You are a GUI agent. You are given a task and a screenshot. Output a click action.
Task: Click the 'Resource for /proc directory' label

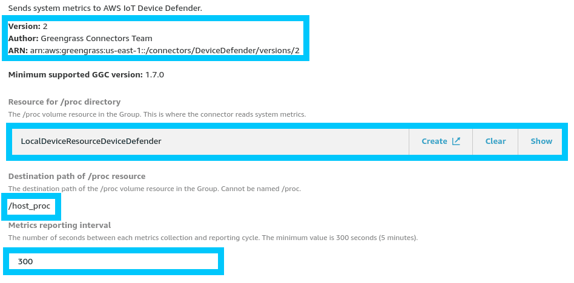pos(64,102)
